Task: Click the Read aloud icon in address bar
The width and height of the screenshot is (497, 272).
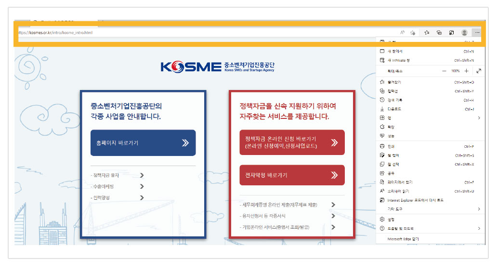Action: click(x=402, y=32)
